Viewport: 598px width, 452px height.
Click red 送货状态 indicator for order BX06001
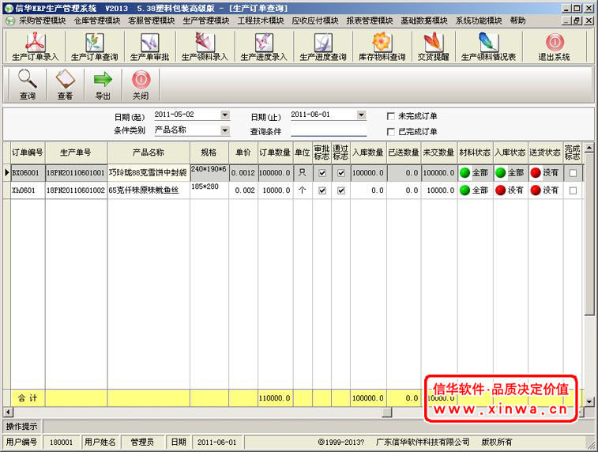536,173
